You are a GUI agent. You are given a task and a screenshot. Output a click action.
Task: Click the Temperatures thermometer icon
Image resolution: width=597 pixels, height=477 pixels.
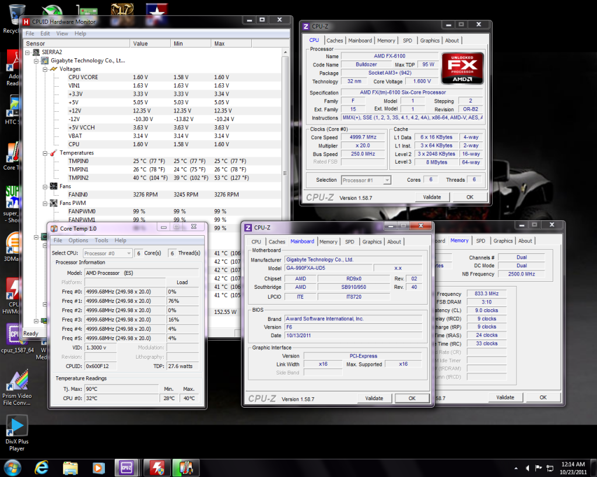pyautogui.click(x=54, y=153)
